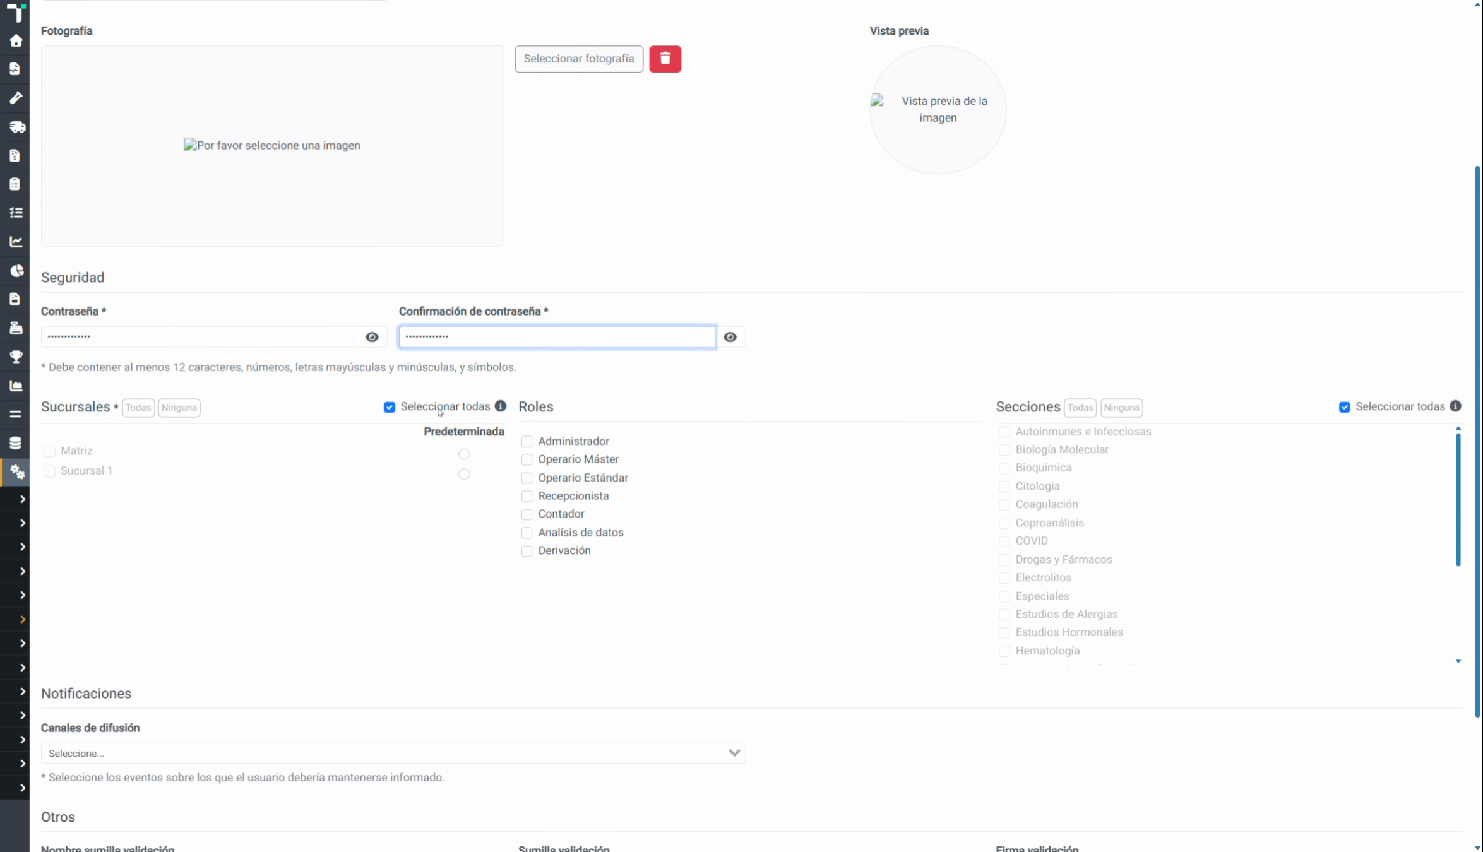Open the invoice dollar file icon in sidebar

(x=15, y=155)
